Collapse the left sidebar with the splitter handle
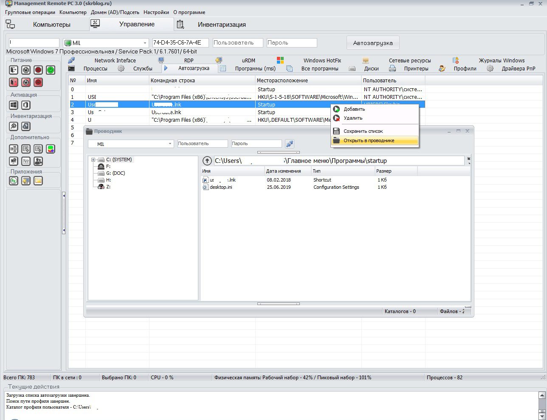Screen dimensions: 547x420 tap(64, 213)
